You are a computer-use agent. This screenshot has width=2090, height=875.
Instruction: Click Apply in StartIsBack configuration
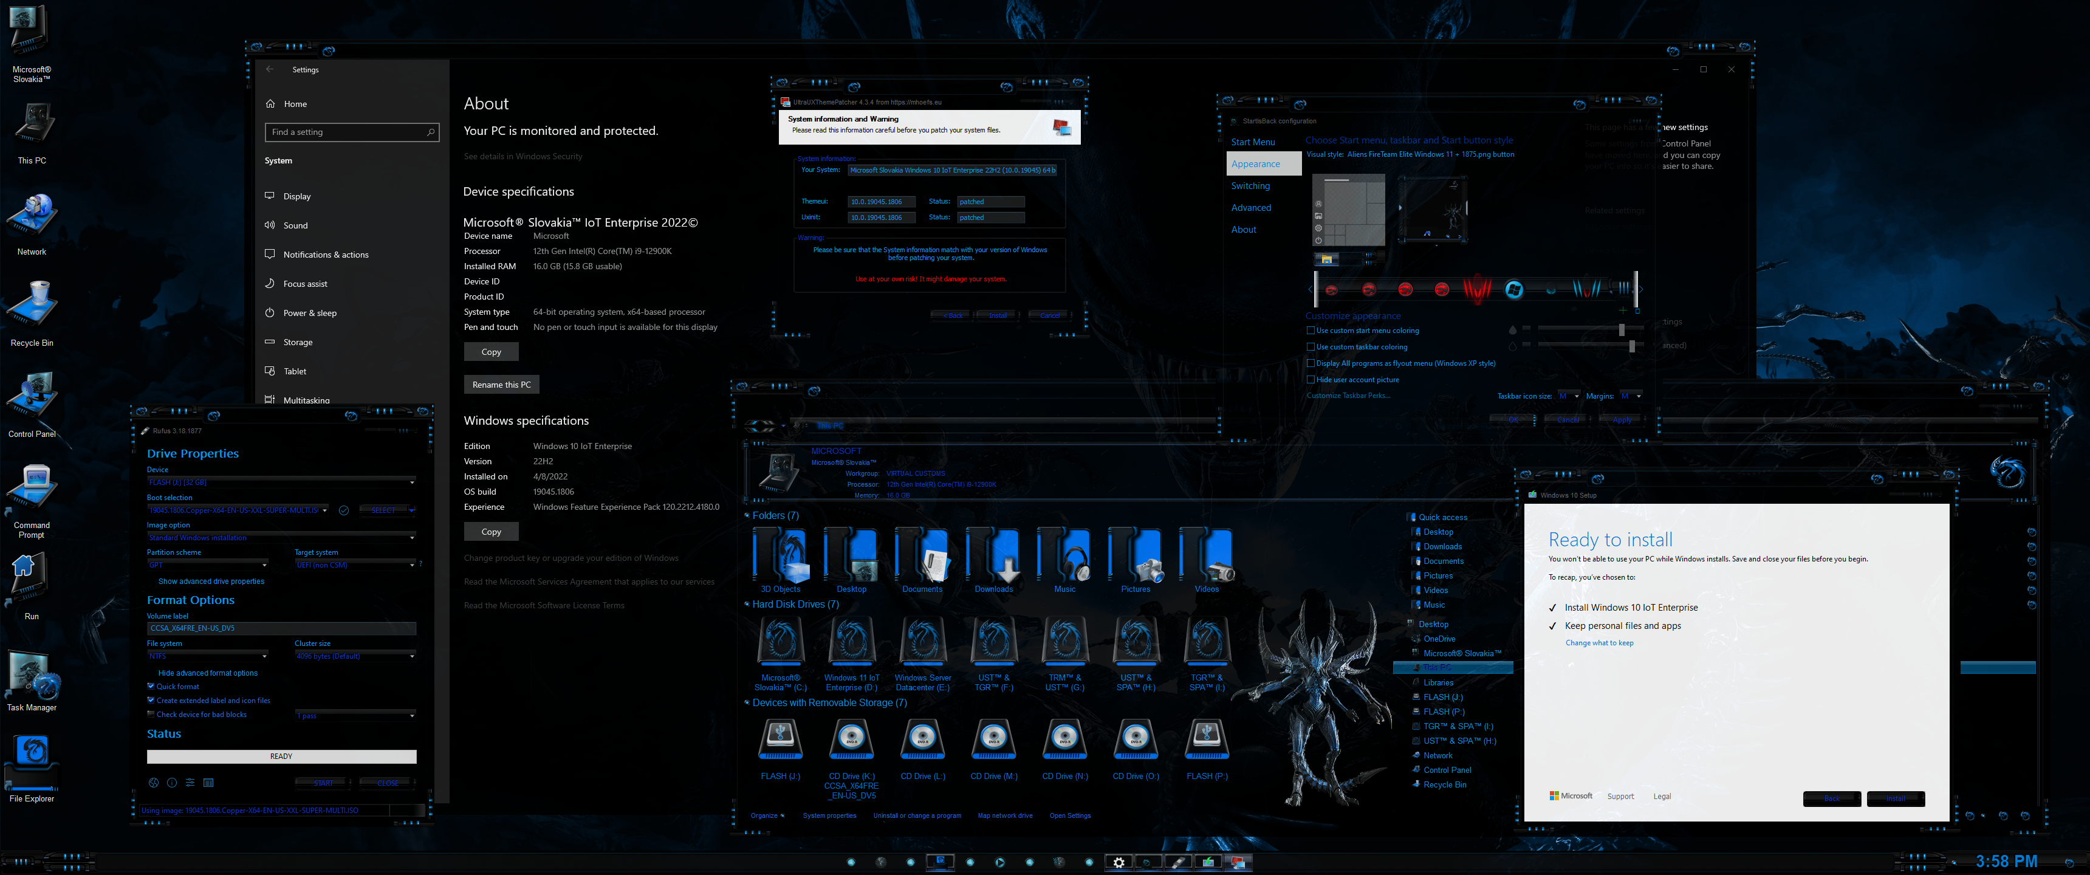point(1623,420)
